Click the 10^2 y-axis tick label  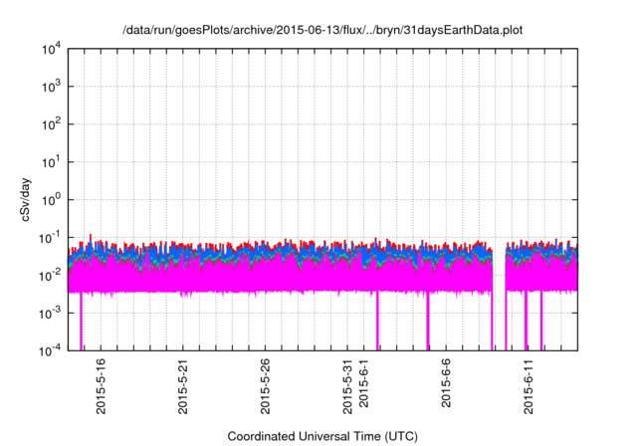point(51,124)
